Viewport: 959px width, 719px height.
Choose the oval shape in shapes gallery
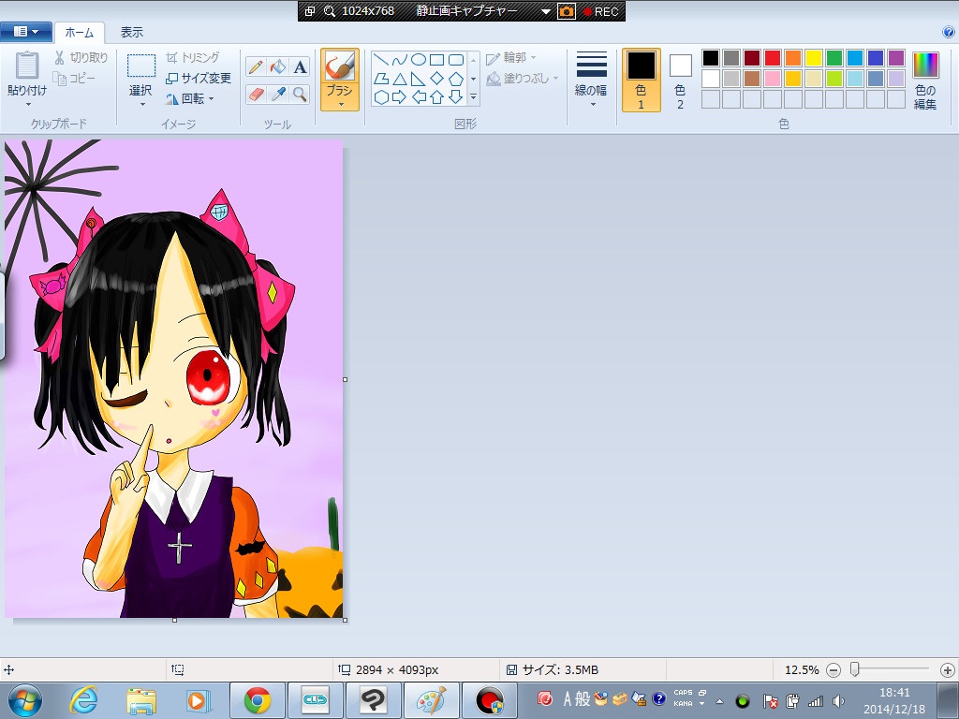[x=419, y=60]
